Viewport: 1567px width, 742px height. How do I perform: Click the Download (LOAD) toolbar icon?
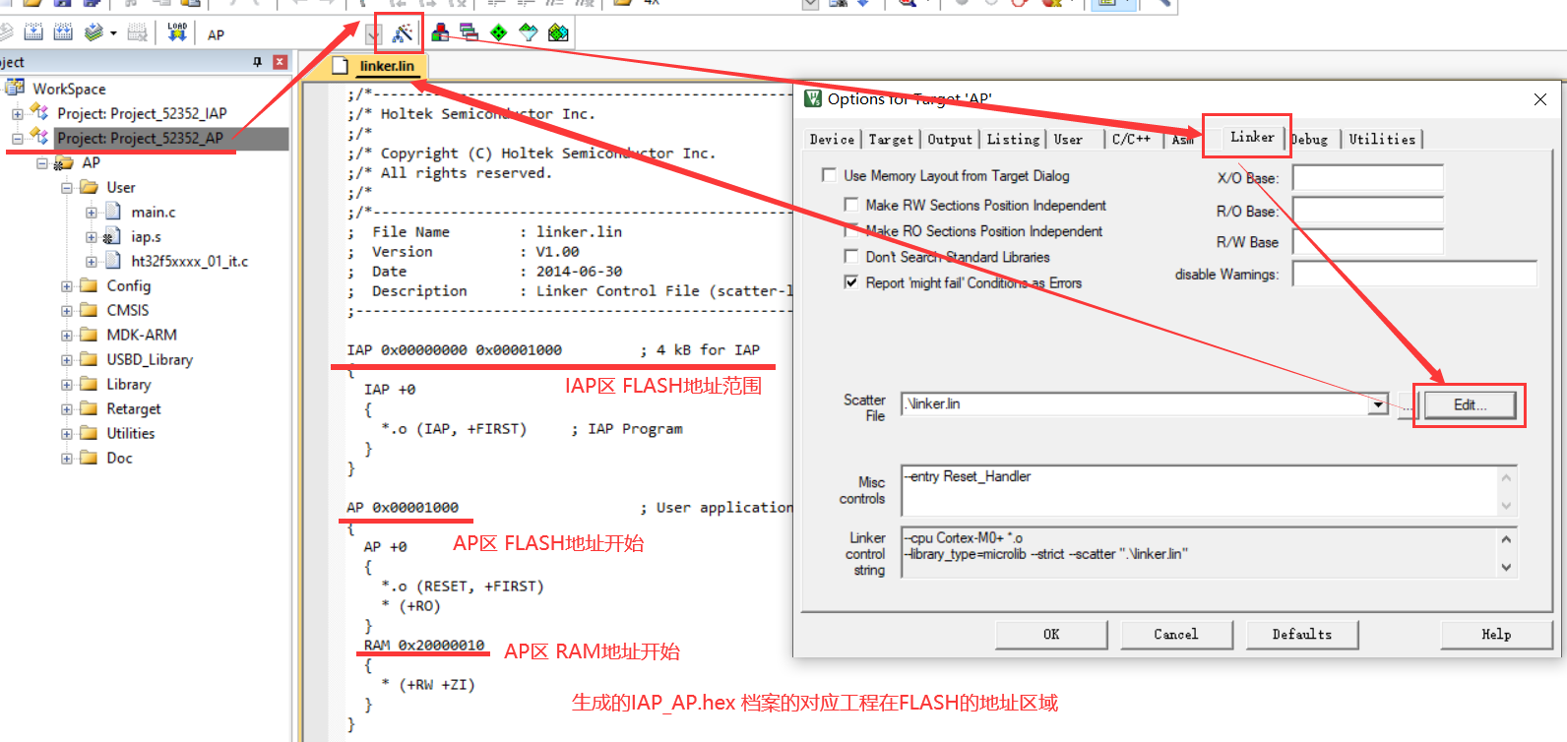pyautogui.click(x=177, y=32)
